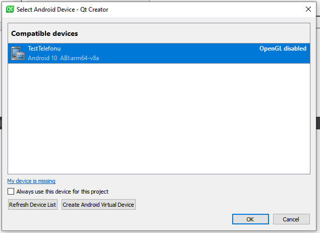
Task: Click the Qt Creator logo in the title bar
Action: 10,10
